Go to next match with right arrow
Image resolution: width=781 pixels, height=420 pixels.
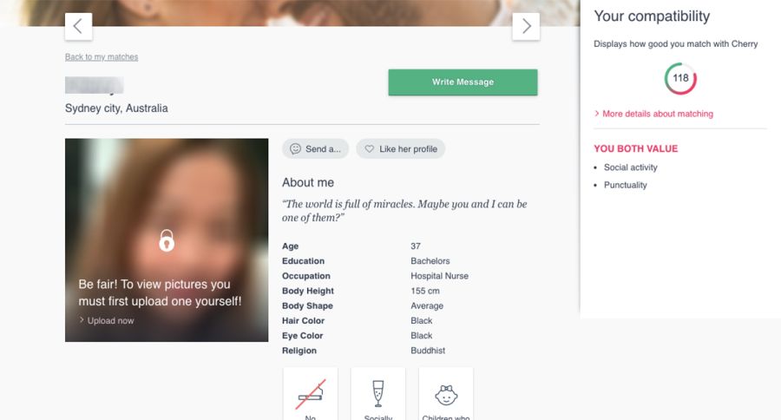[526, 26]
